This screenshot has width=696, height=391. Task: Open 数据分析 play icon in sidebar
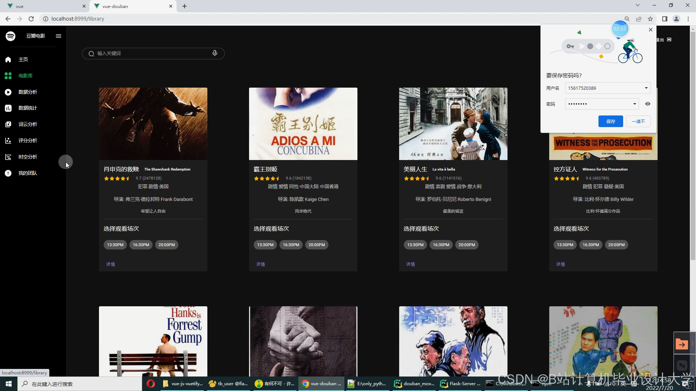pos(8,92)
